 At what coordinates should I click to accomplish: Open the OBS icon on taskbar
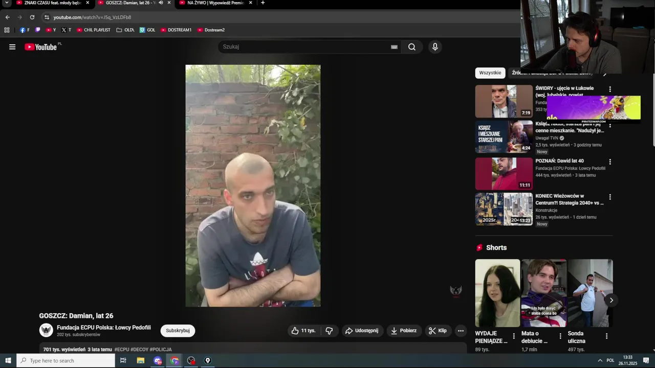coord(191,361)
